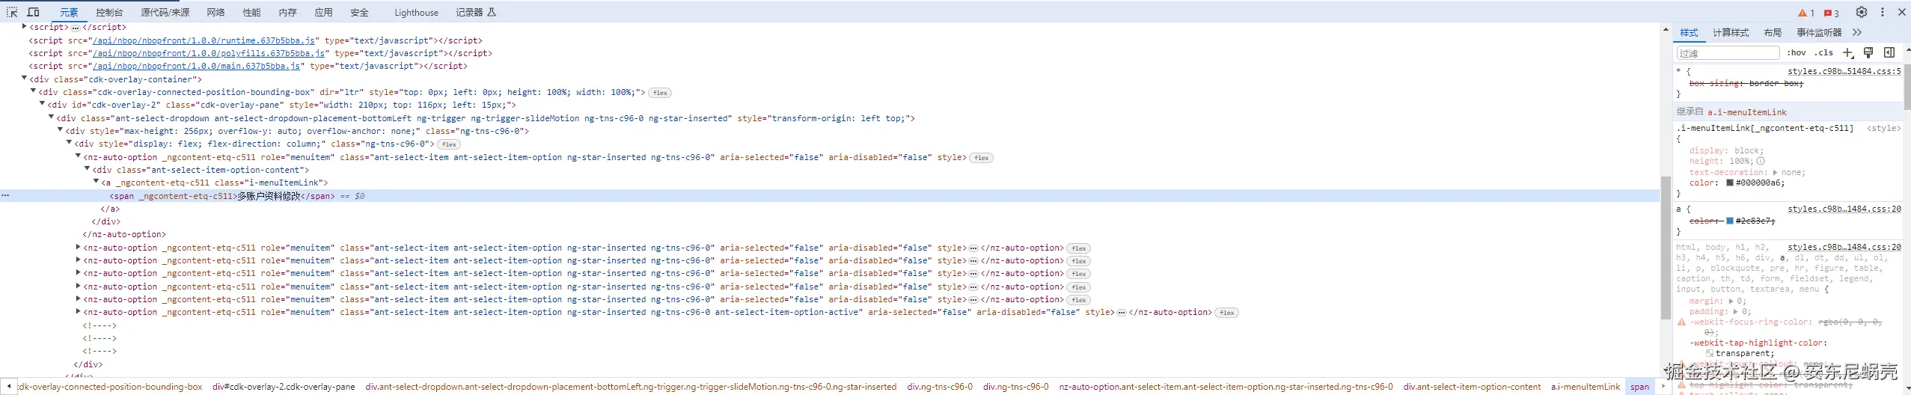Click the ellipsis in collapsed script tag
Viewport: 1911px width, 395px height.
[75, 28]
